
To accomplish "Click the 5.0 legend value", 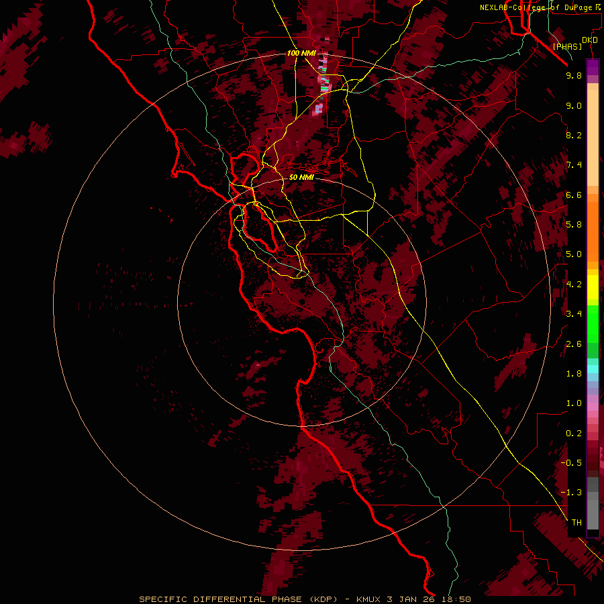I will pos(574,254).
